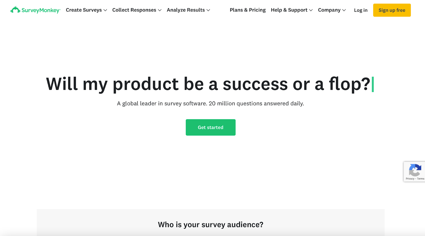
Task: Open the Help & Support menu label
Action: point(289,10)
